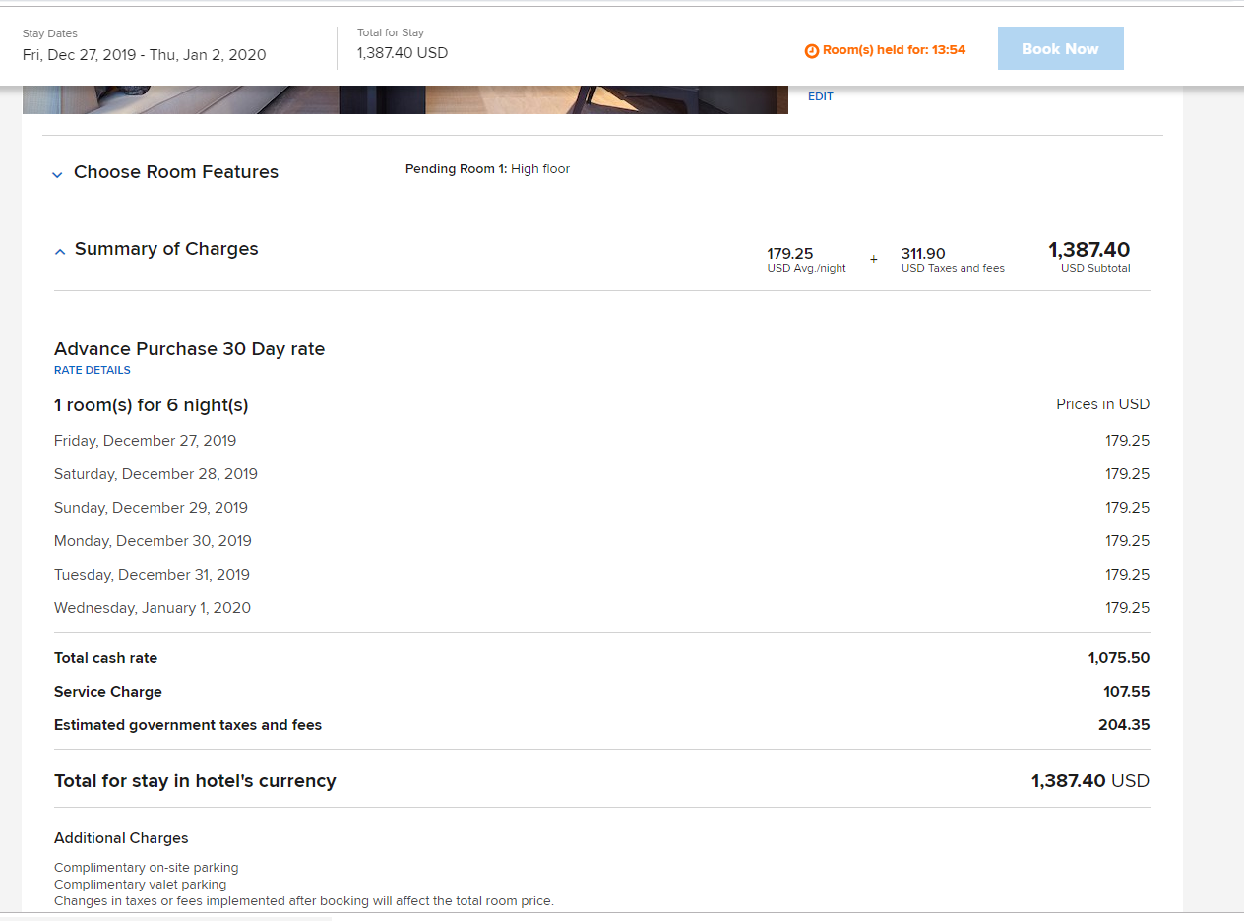Click Complimentary valet parking text
This screenshot has width=1244, height=921.
point(140,885)
